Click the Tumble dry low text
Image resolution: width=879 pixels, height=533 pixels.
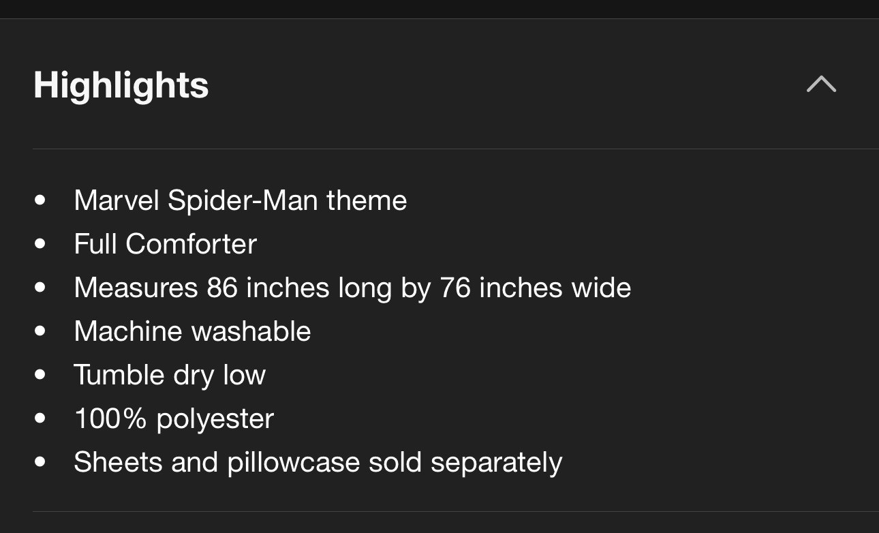[170, 375]
